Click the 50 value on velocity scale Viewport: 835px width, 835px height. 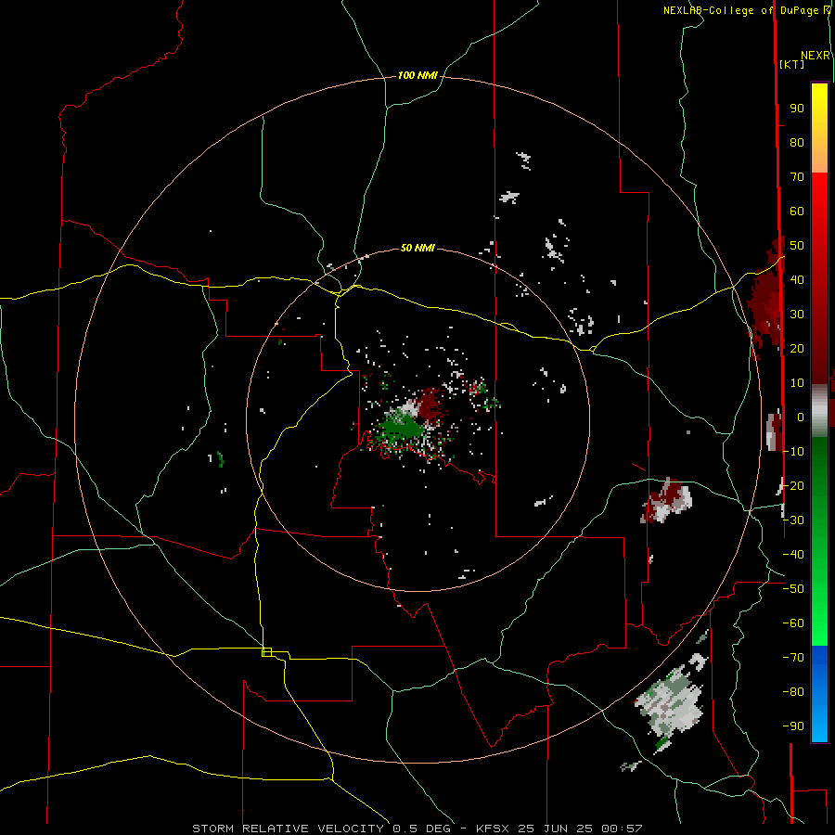(797, 246)
